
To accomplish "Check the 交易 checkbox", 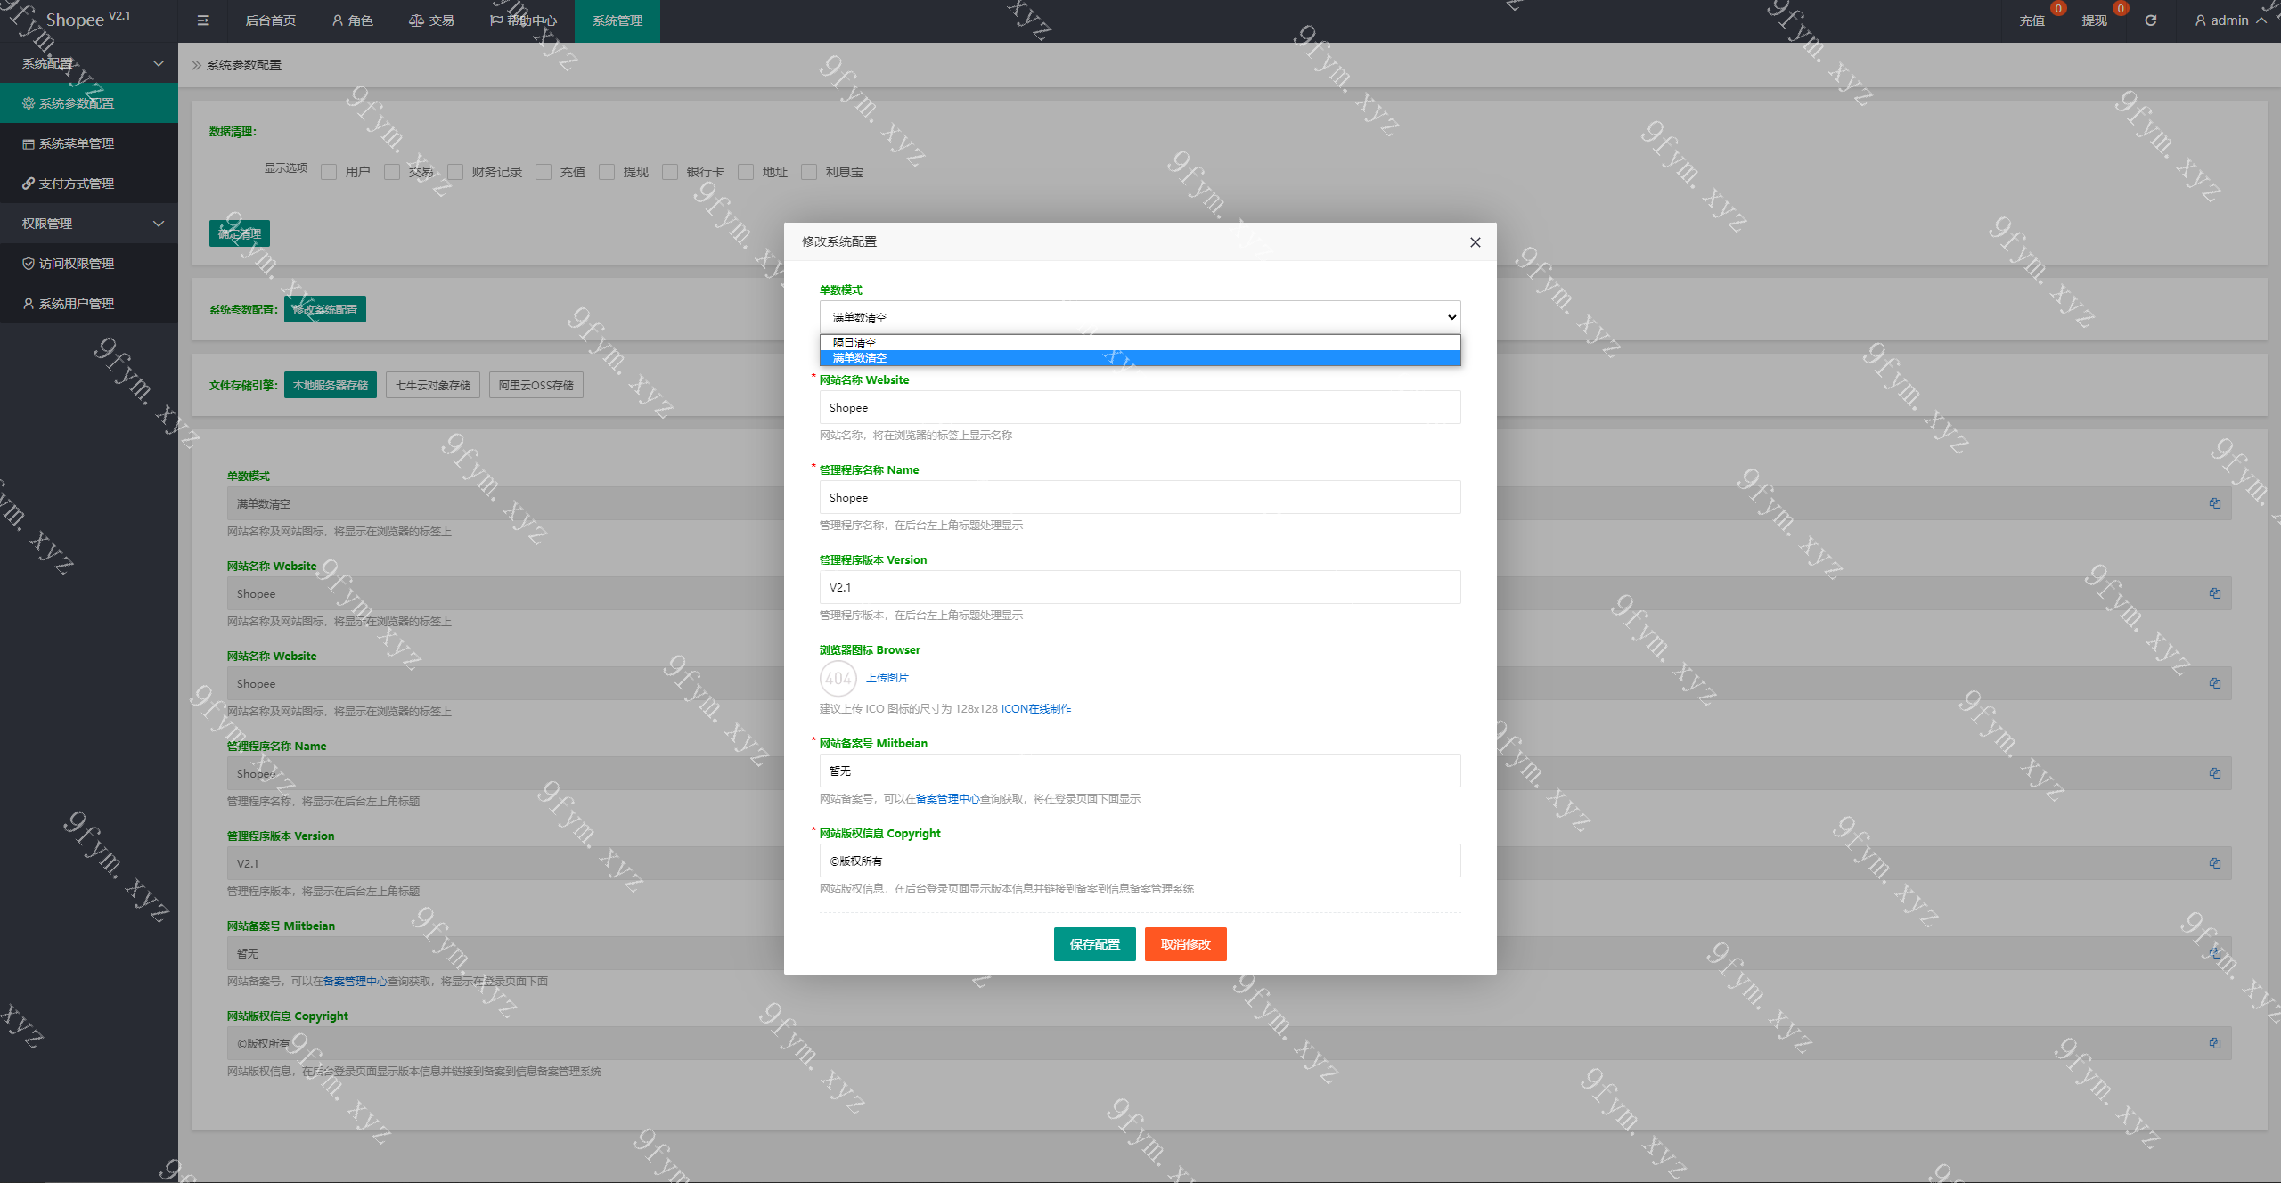I will (392, 172).
